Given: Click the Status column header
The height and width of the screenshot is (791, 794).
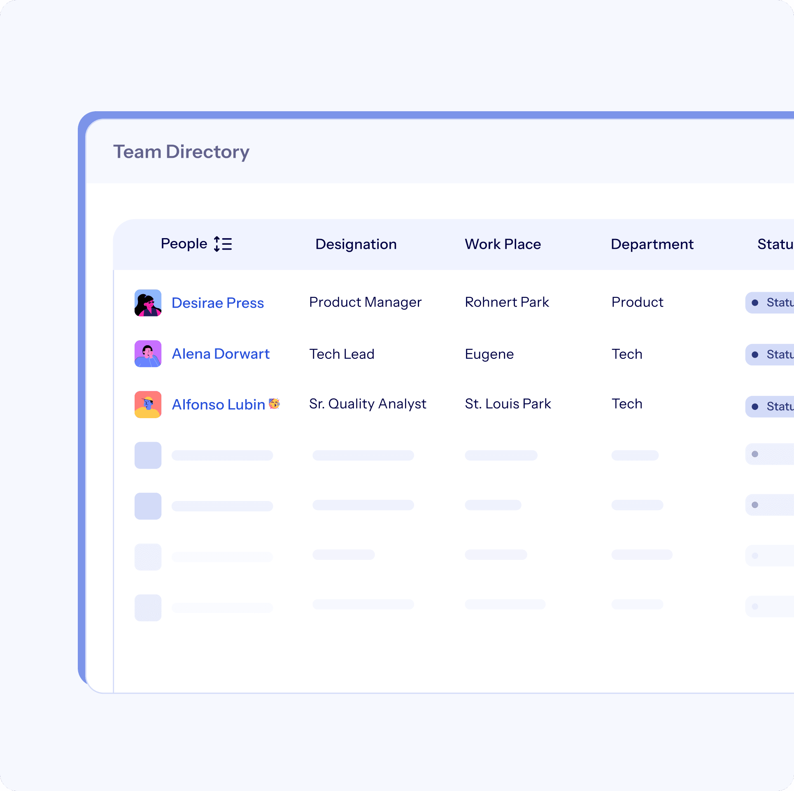Looking at the screenshot, I should pos(775,244).
